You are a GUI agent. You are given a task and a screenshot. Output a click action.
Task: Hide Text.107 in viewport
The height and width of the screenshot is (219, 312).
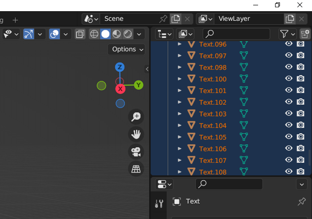(x=289, y=160)
